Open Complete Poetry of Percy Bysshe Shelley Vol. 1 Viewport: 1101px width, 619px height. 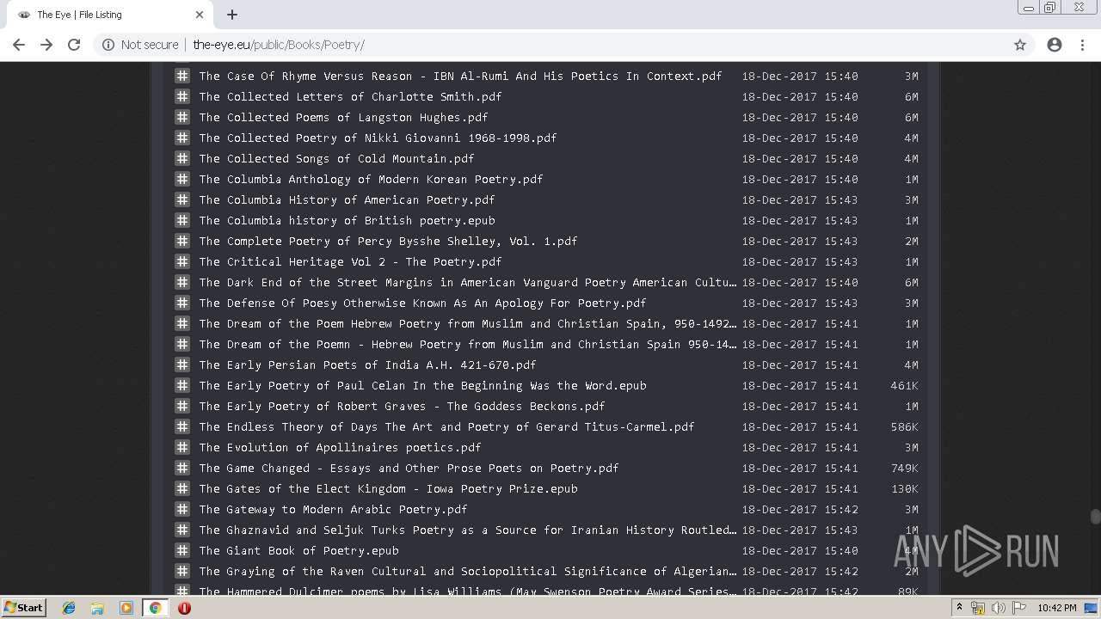388,241
